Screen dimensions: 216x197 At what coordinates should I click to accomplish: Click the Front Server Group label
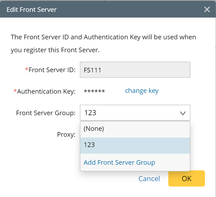(46, 113)
